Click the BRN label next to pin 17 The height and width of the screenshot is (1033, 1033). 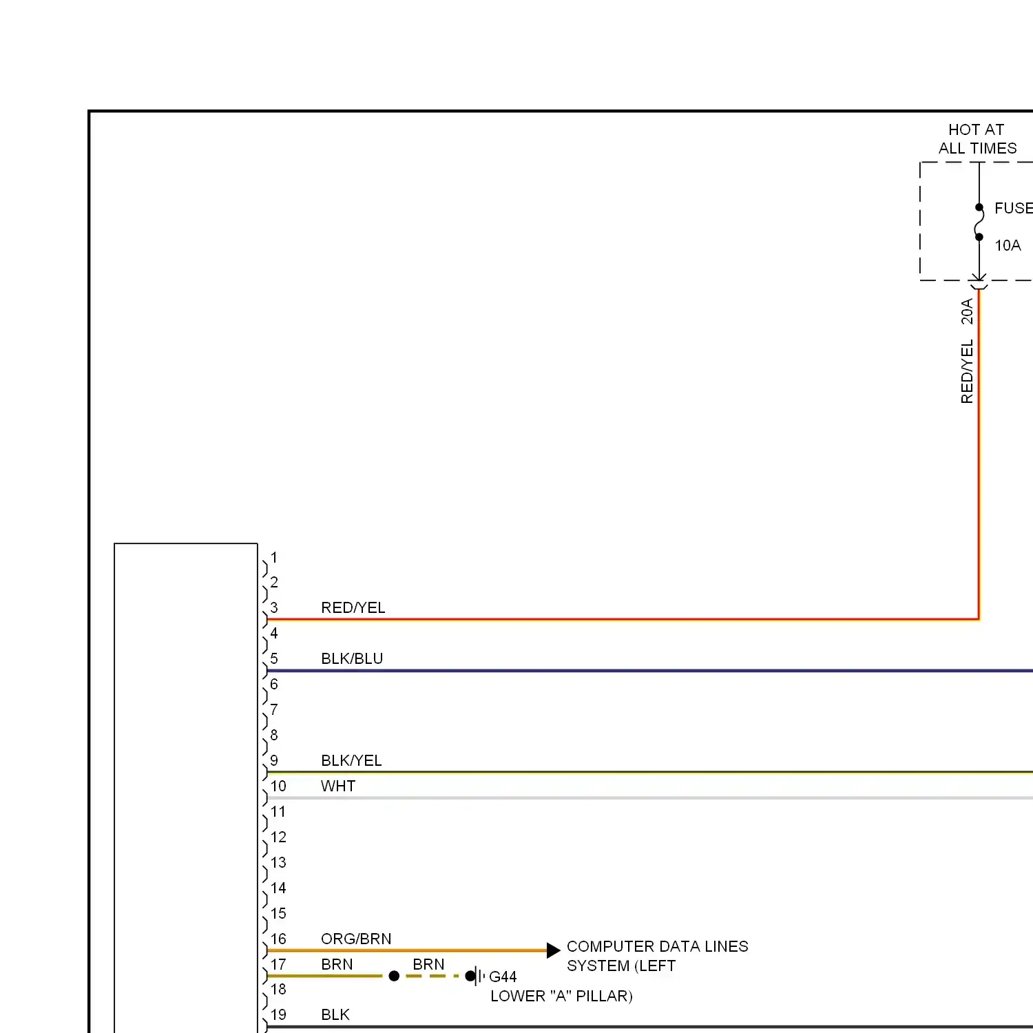337,964
